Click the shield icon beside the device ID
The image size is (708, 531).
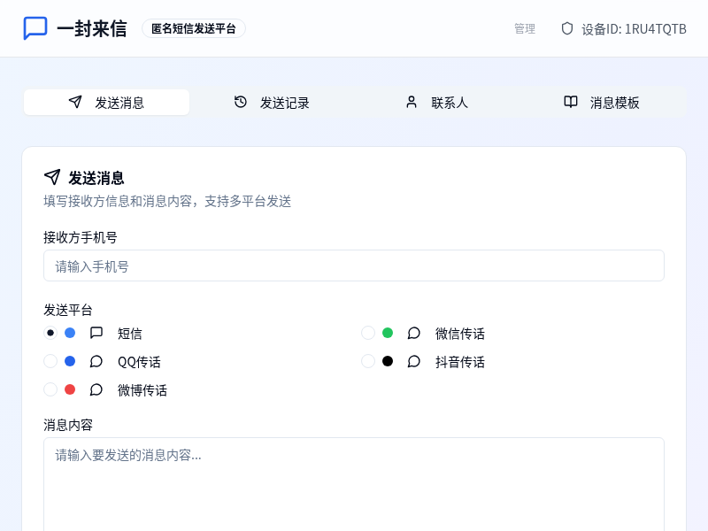click(x=566, y=28)
